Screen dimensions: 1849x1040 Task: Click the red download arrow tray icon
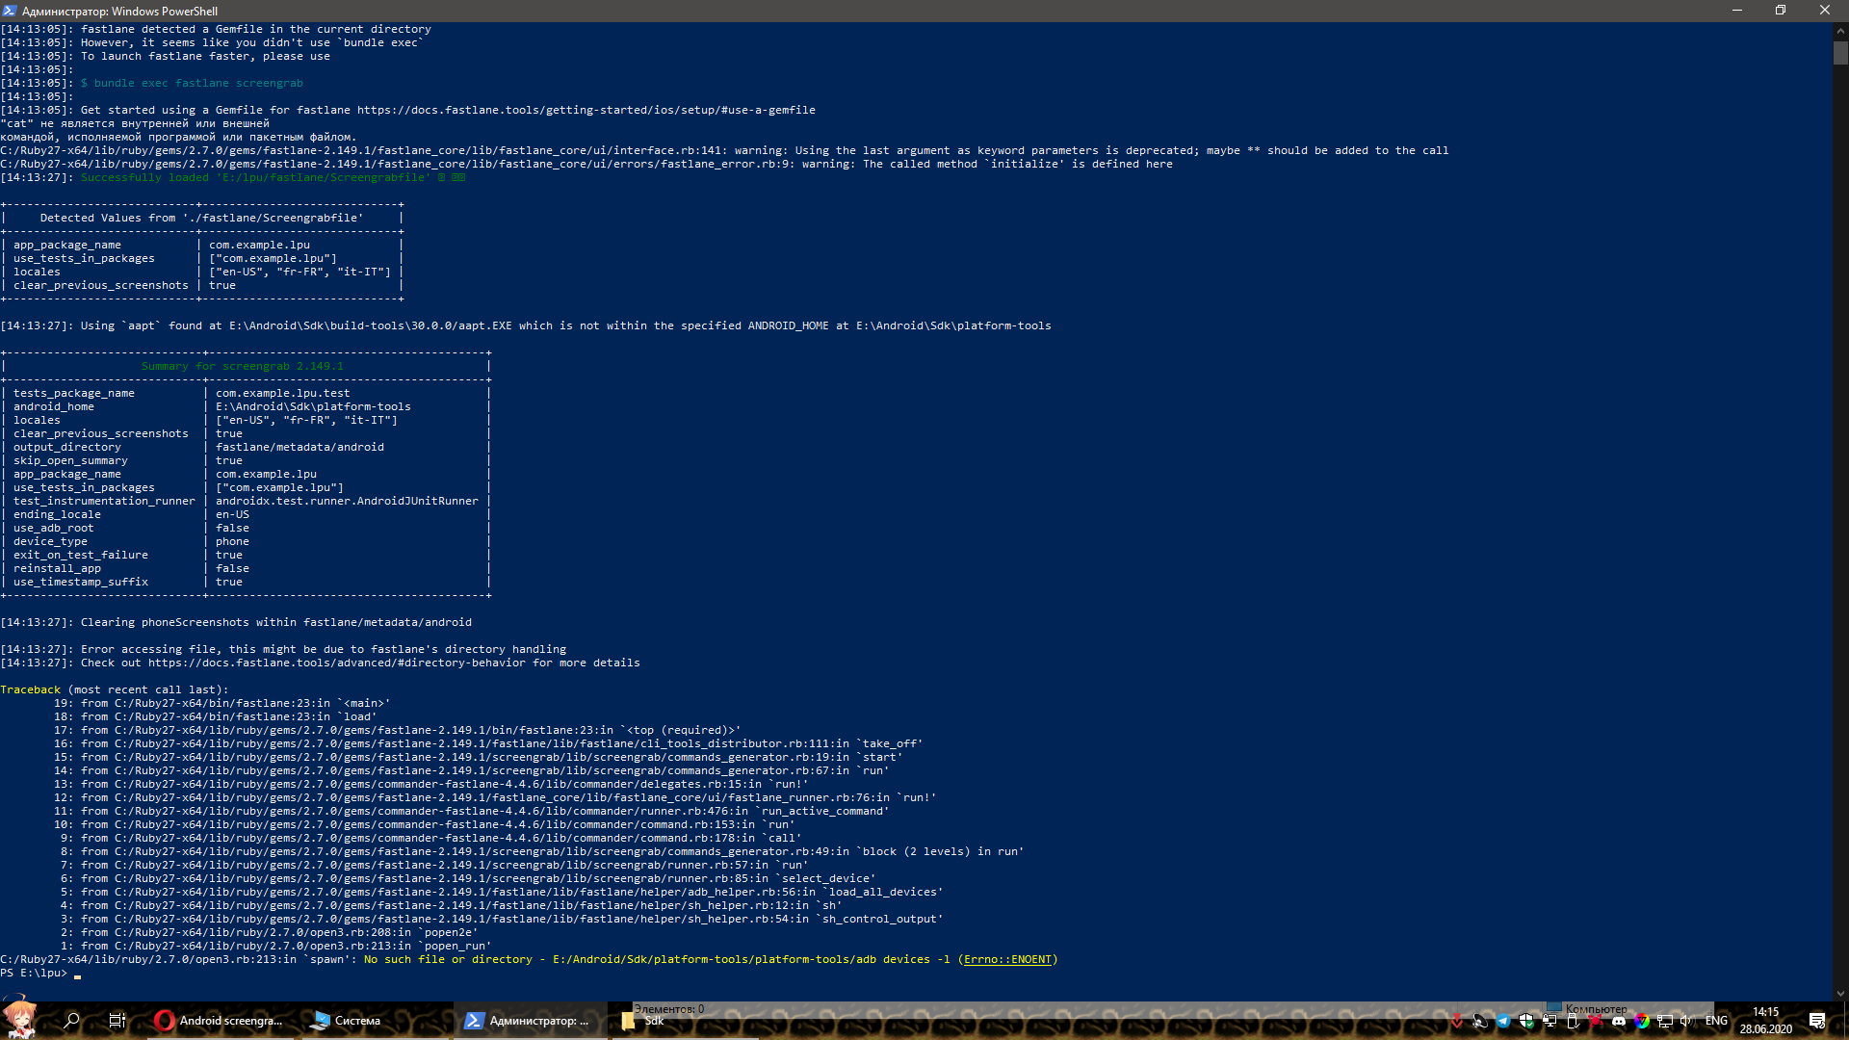click(x=1456, y=1020)
